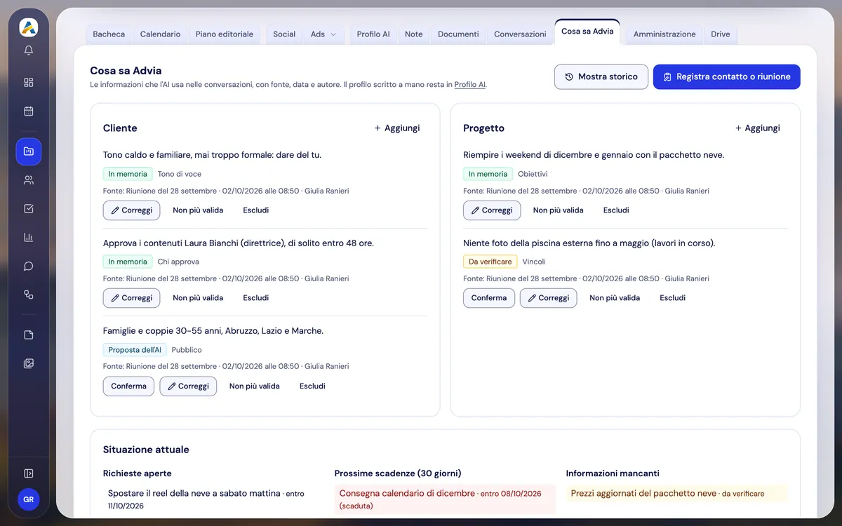
Task: Follow the Profilo AI link in the description
Action: point(470,85)
